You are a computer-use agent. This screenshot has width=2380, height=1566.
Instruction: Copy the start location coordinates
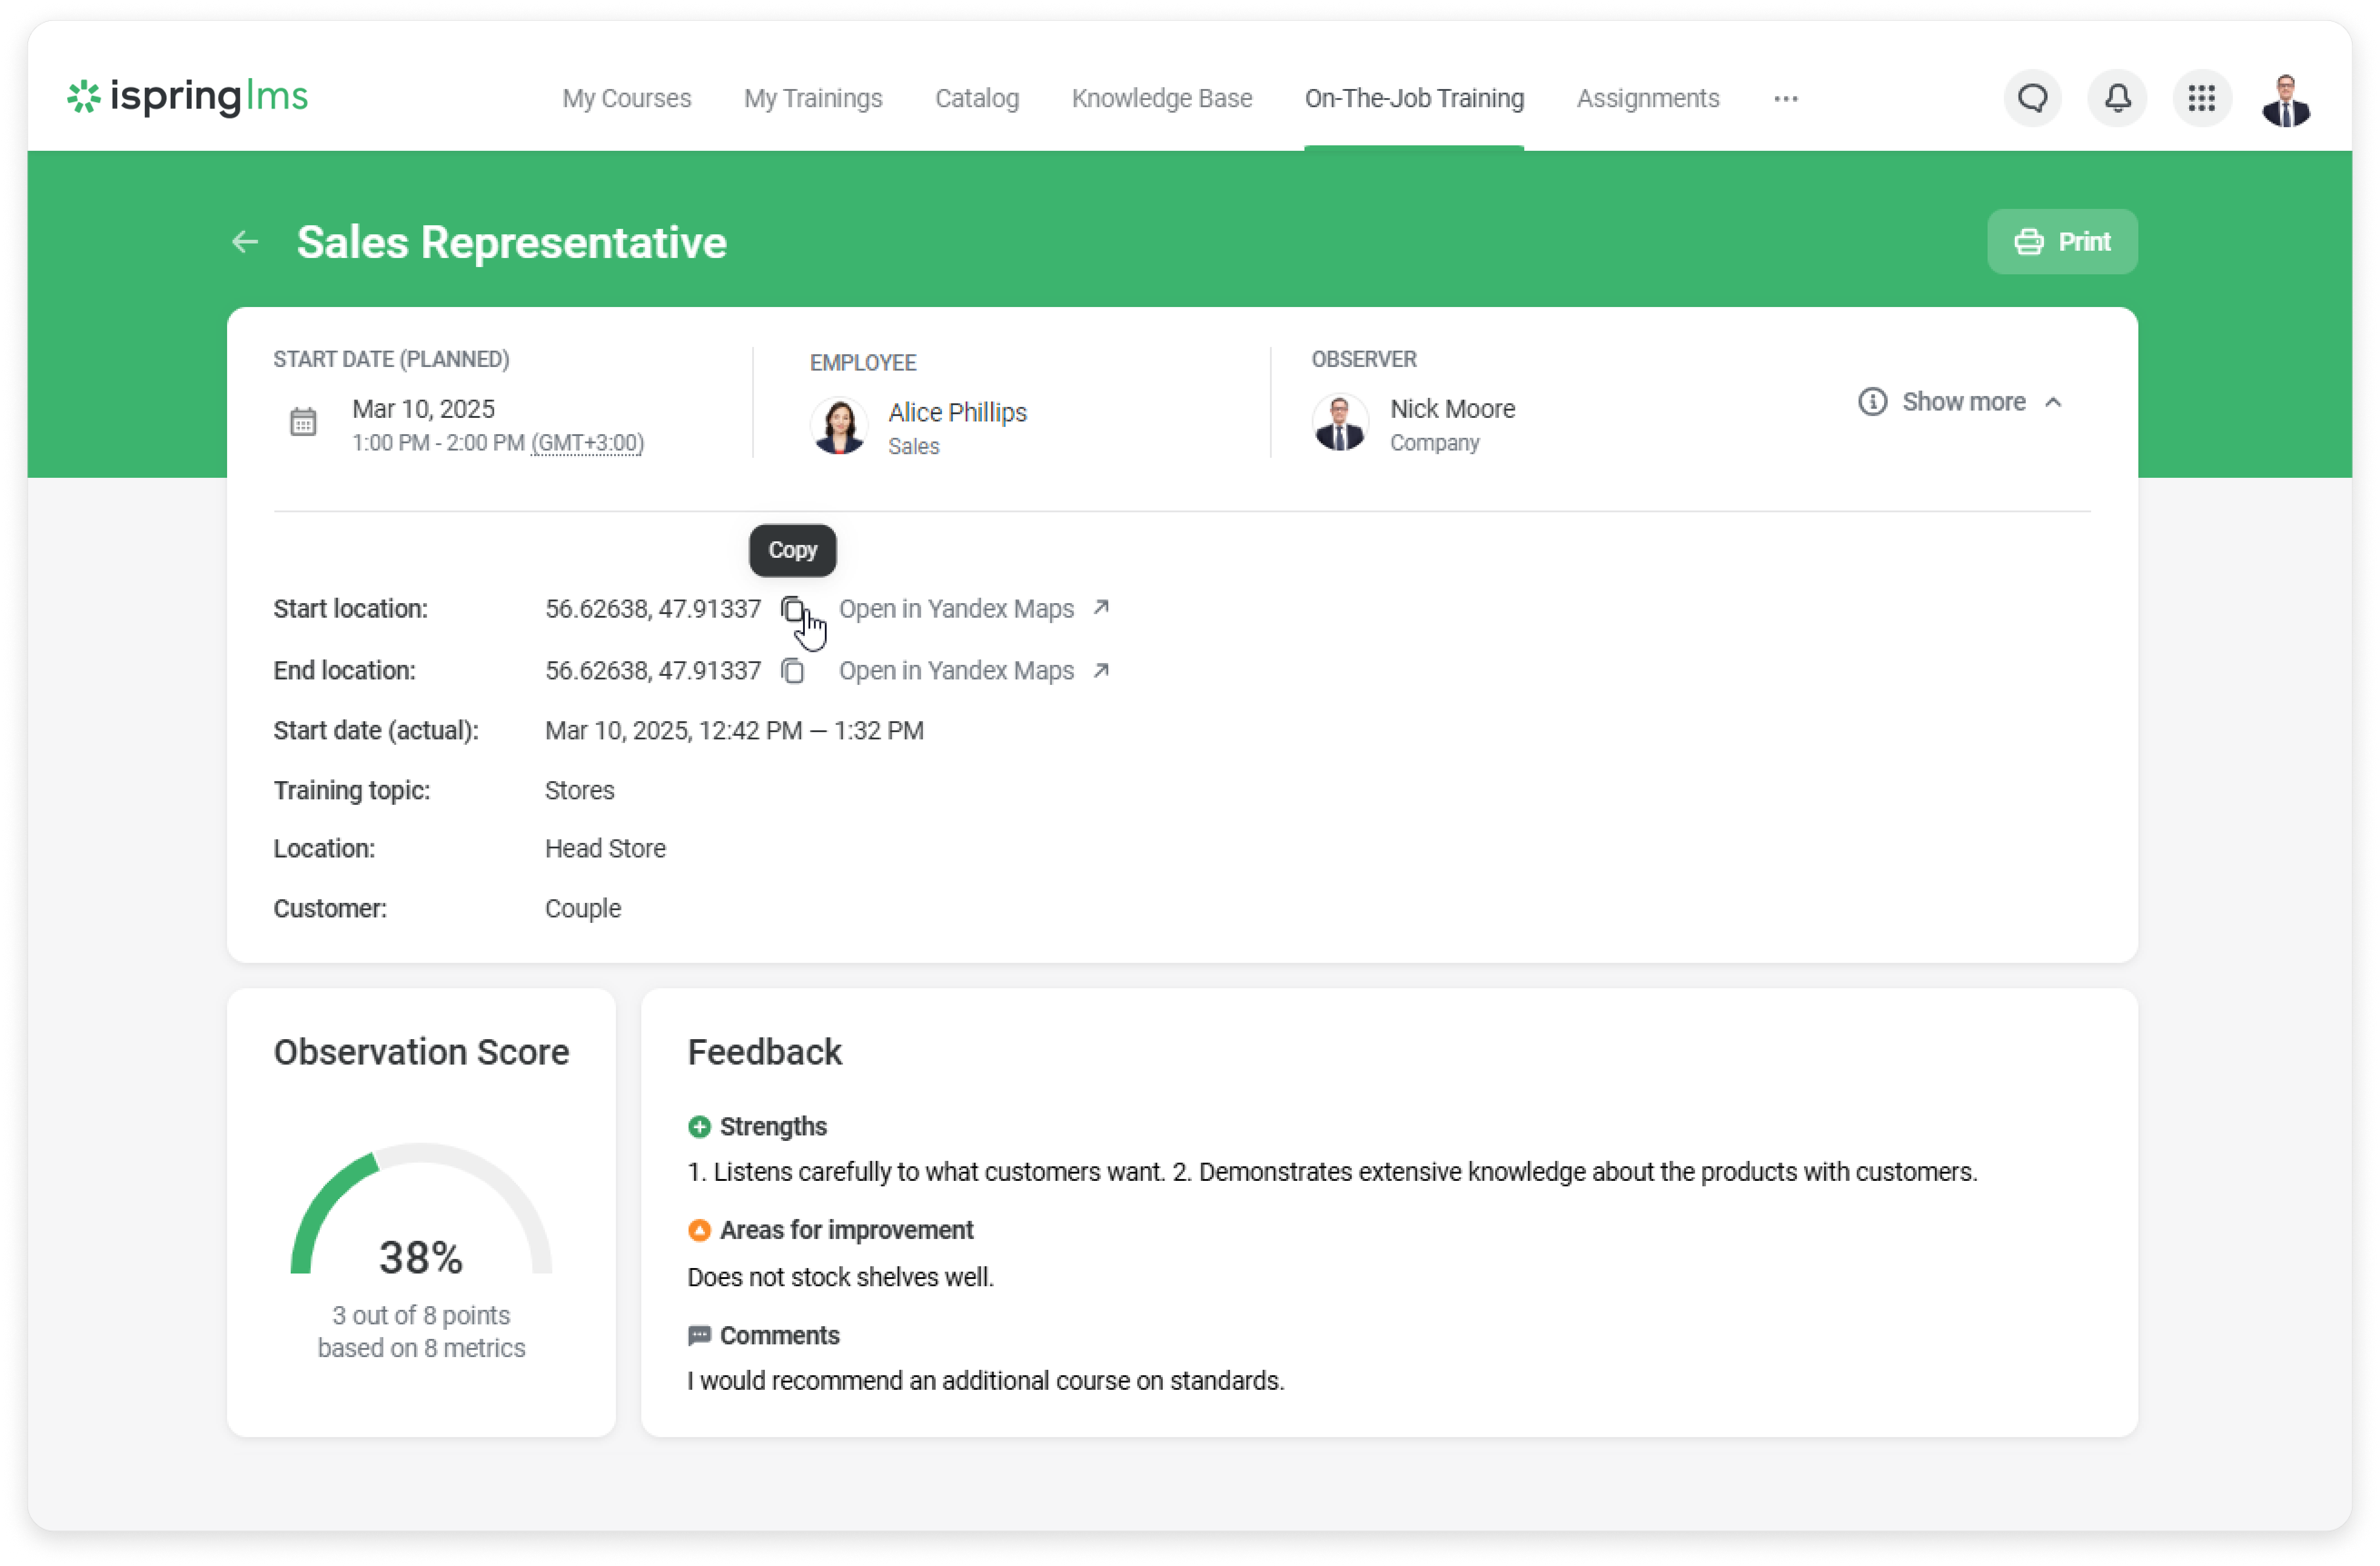(x=792, y=609)
